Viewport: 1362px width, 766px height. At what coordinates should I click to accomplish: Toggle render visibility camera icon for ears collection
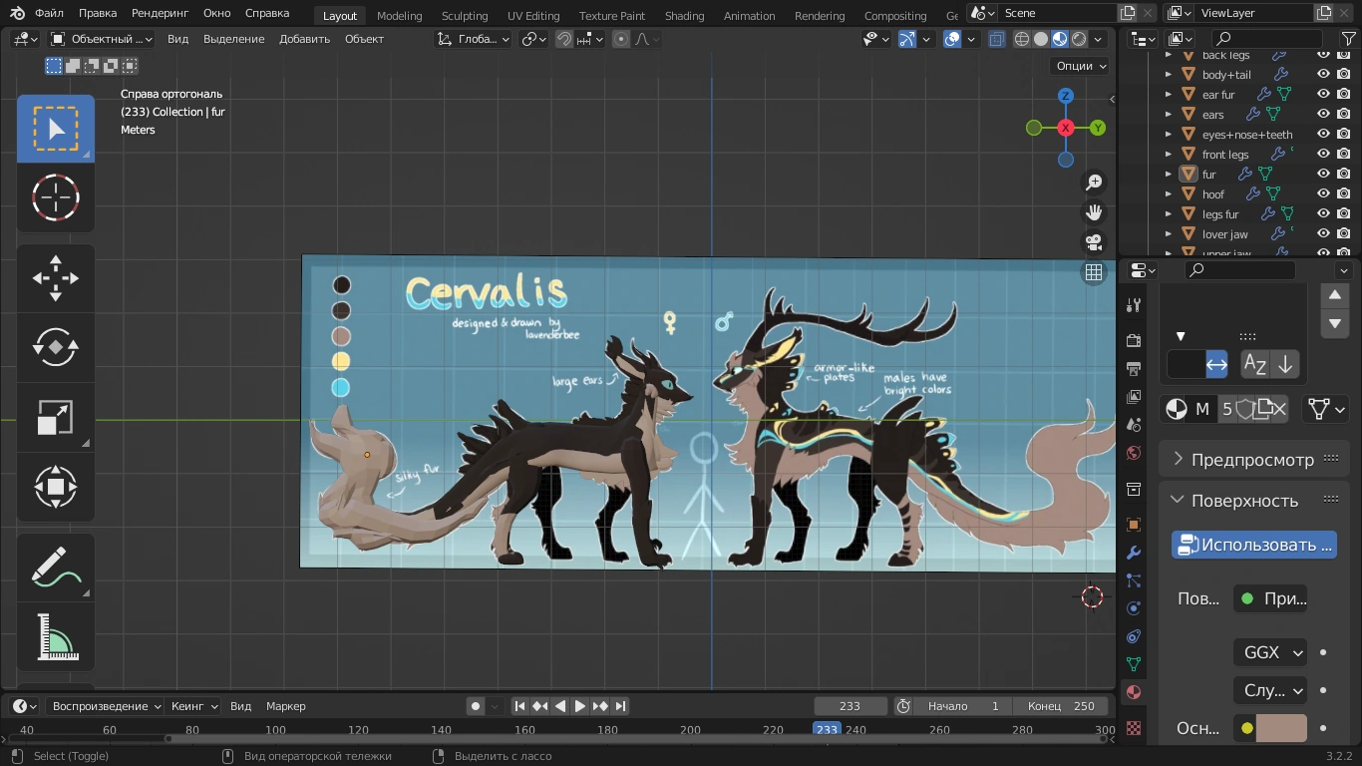point(1341,114)
